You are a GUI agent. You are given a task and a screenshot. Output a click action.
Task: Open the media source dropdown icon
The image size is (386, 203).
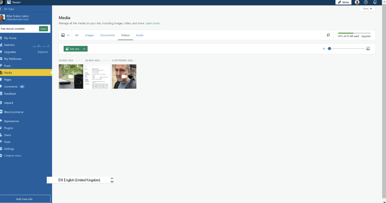[65, 35]
